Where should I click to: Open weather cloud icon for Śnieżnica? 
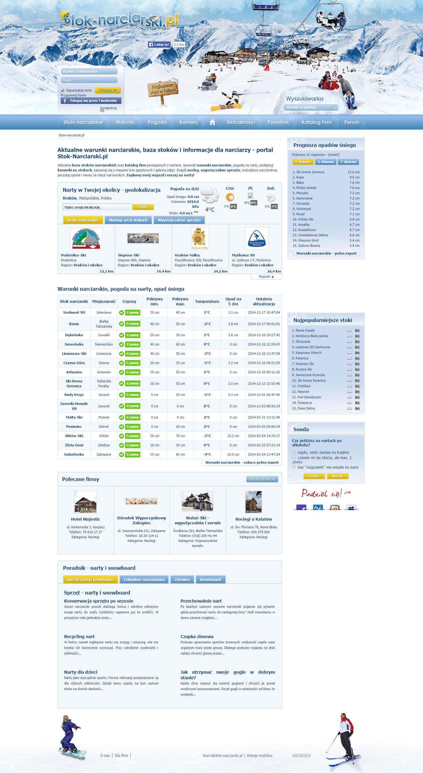pyautogui.click(x=349, y=403)
